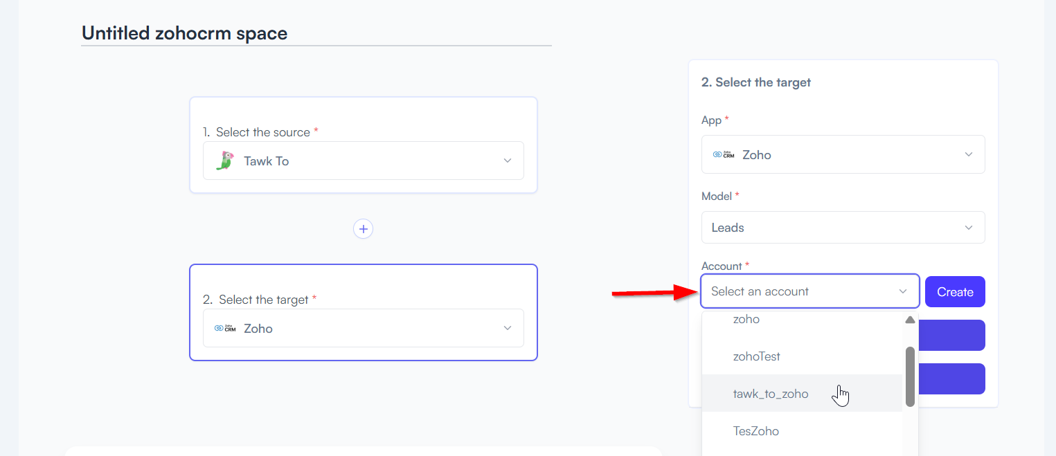Image resolution: width=1056 pixels, height=456 pixels.
Task: Click the 1. Select the source label
Action: tap(260, 131)
